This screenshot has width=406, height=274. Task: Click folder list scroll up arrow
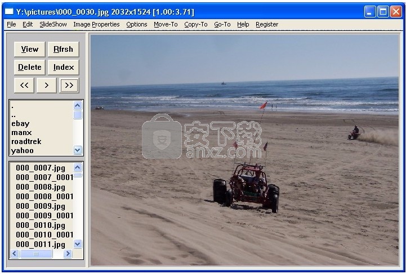[78, 106]
